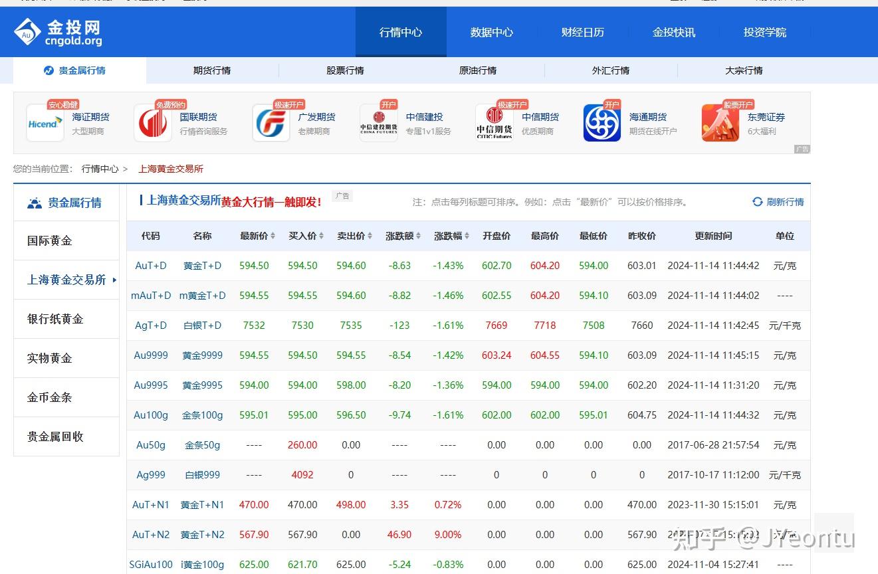Open the 黄金T+D quote link
Screen dimensions: 878x574
point(202,265)
